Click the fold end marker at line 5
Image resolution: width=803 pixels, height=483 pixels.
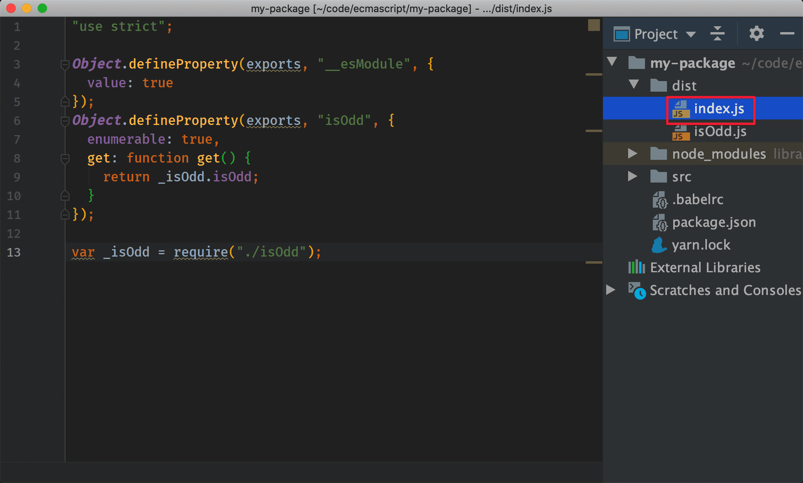pyautogui.click(x=65, y=102)
